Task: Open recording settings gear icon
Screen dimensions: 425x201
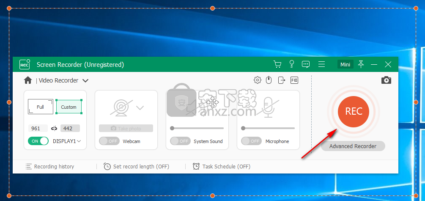Action: 257,80
